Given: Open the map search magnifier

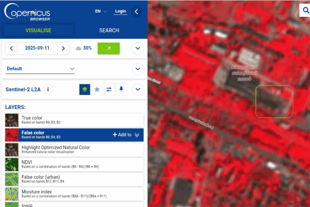Looking at the screenshot, I should tap(305, 10).
